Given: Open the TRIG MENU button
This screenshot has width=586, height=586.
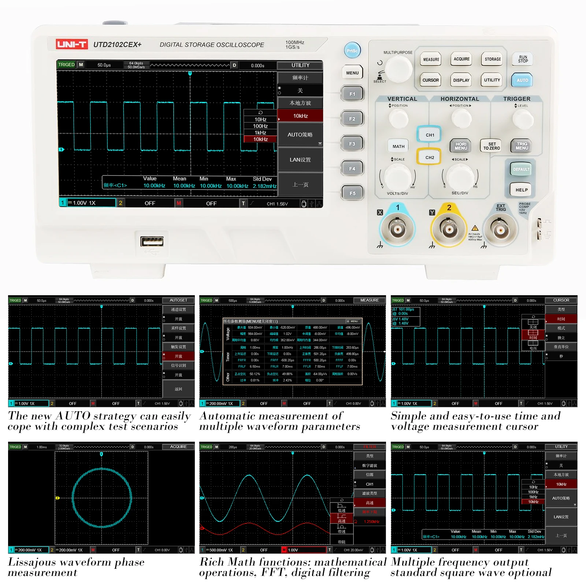Looking at the screenshot, I should coord(522,146).
